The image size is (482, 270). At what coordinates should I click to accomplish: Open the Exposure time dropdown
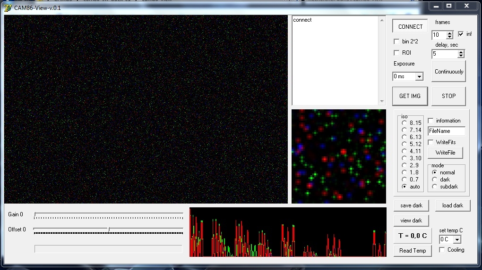419,77
